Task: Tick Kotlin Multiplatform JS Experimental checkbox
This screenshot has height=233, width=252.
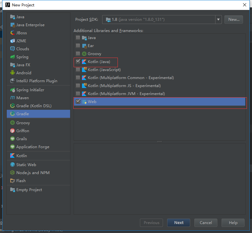Action: 78,85
